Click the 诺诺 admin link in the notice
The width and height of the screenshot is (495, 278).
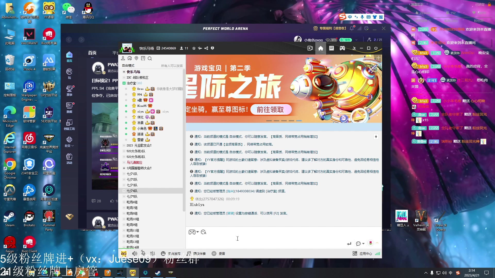[x=230, y=213]
